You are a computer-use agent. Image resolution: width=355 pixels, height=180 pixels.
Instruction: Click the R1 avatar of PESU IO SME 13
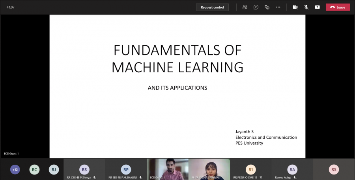tap(250, 169)
